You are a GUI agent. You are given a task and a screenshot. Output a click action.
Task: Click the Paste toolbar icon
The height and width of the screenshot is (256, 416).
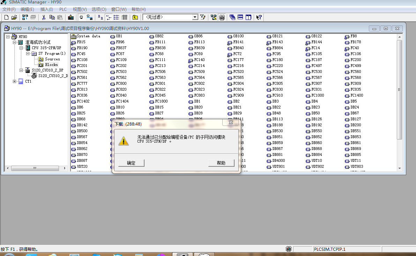pos(60,17)
